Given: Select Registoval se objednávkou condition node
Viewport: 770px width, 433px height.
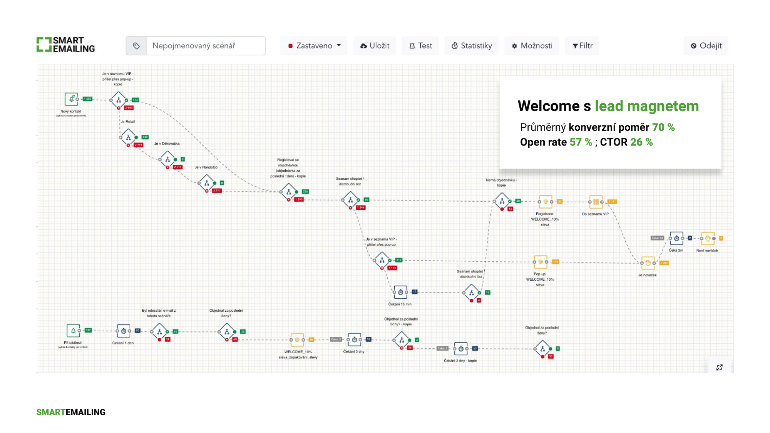Looking at the screenshot, I should (289, 192).
